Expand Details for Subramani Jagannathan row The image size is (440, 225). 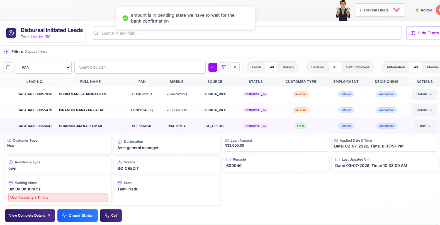[x=424, y=94]
